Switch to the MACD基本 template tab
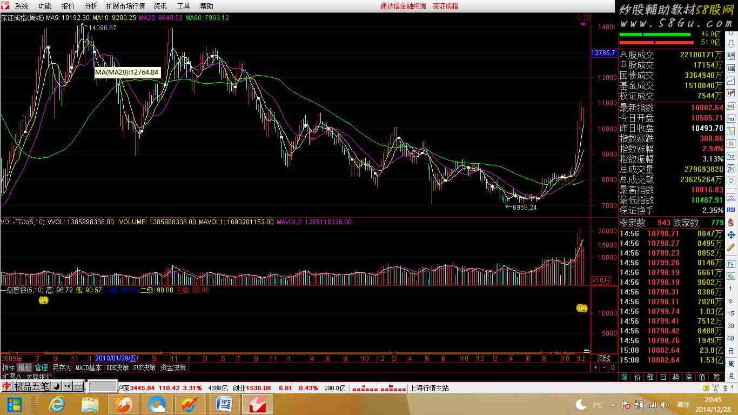This screenshot has width=738, height=415. pos(89,367)
